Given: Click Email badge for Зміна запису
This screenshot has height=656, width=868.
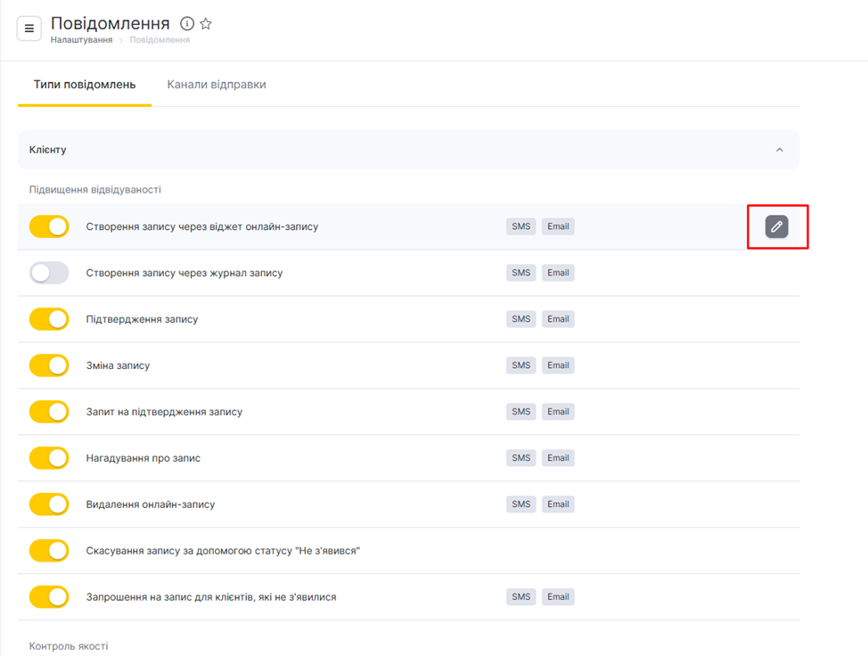Looking at the screenshot, I should 558,365.
